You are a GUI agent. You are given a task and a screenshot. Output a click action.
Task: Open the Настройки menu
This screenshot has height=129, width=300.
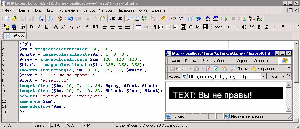pos(126,10)
